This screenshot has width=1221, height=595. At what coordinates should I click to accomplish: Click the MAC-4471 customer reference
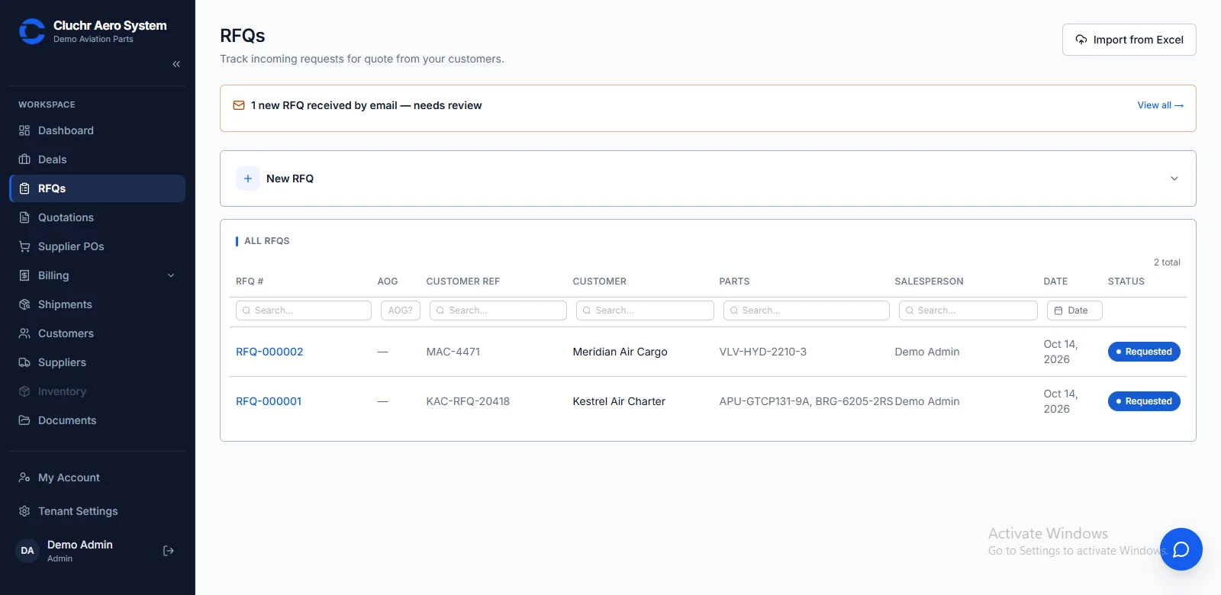click(453, 352)
